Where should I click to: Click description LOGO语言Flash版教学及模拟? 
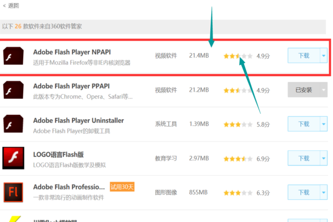point(69,165)
